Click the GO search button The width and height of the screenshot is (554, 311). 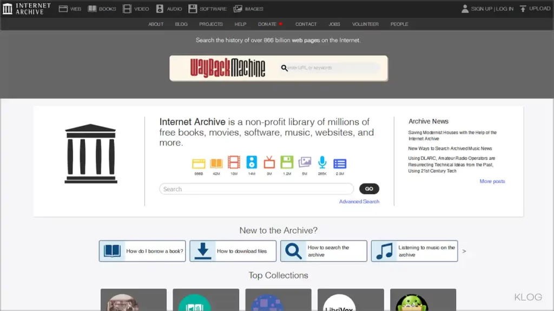click(369, 188)
